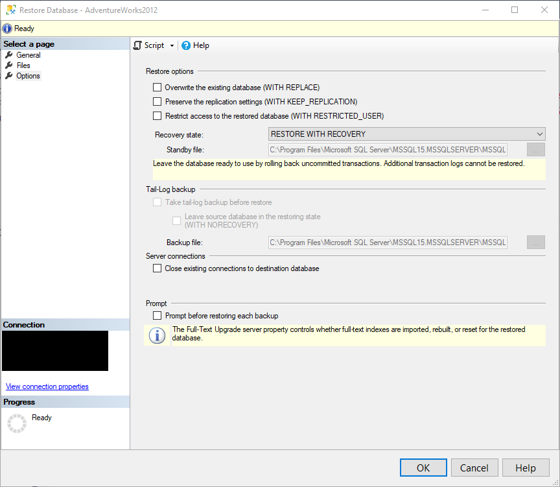The height and width of the screenshot is (487, 560).
Task: Check Preserve the replication settings option
Action: coord(157,101)
